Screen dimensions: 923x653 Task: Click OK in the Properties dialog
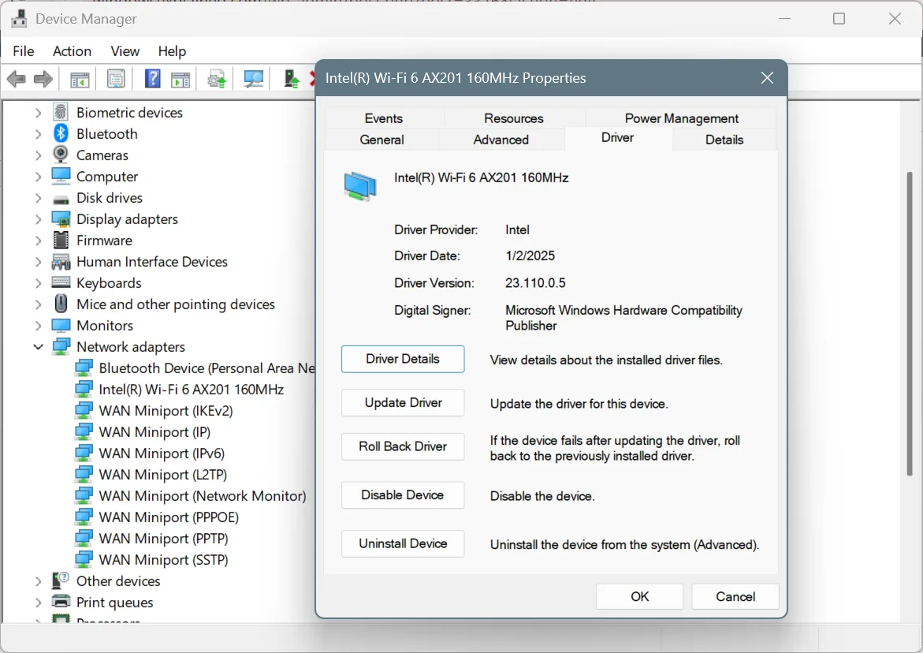click(x=639, y=596)
